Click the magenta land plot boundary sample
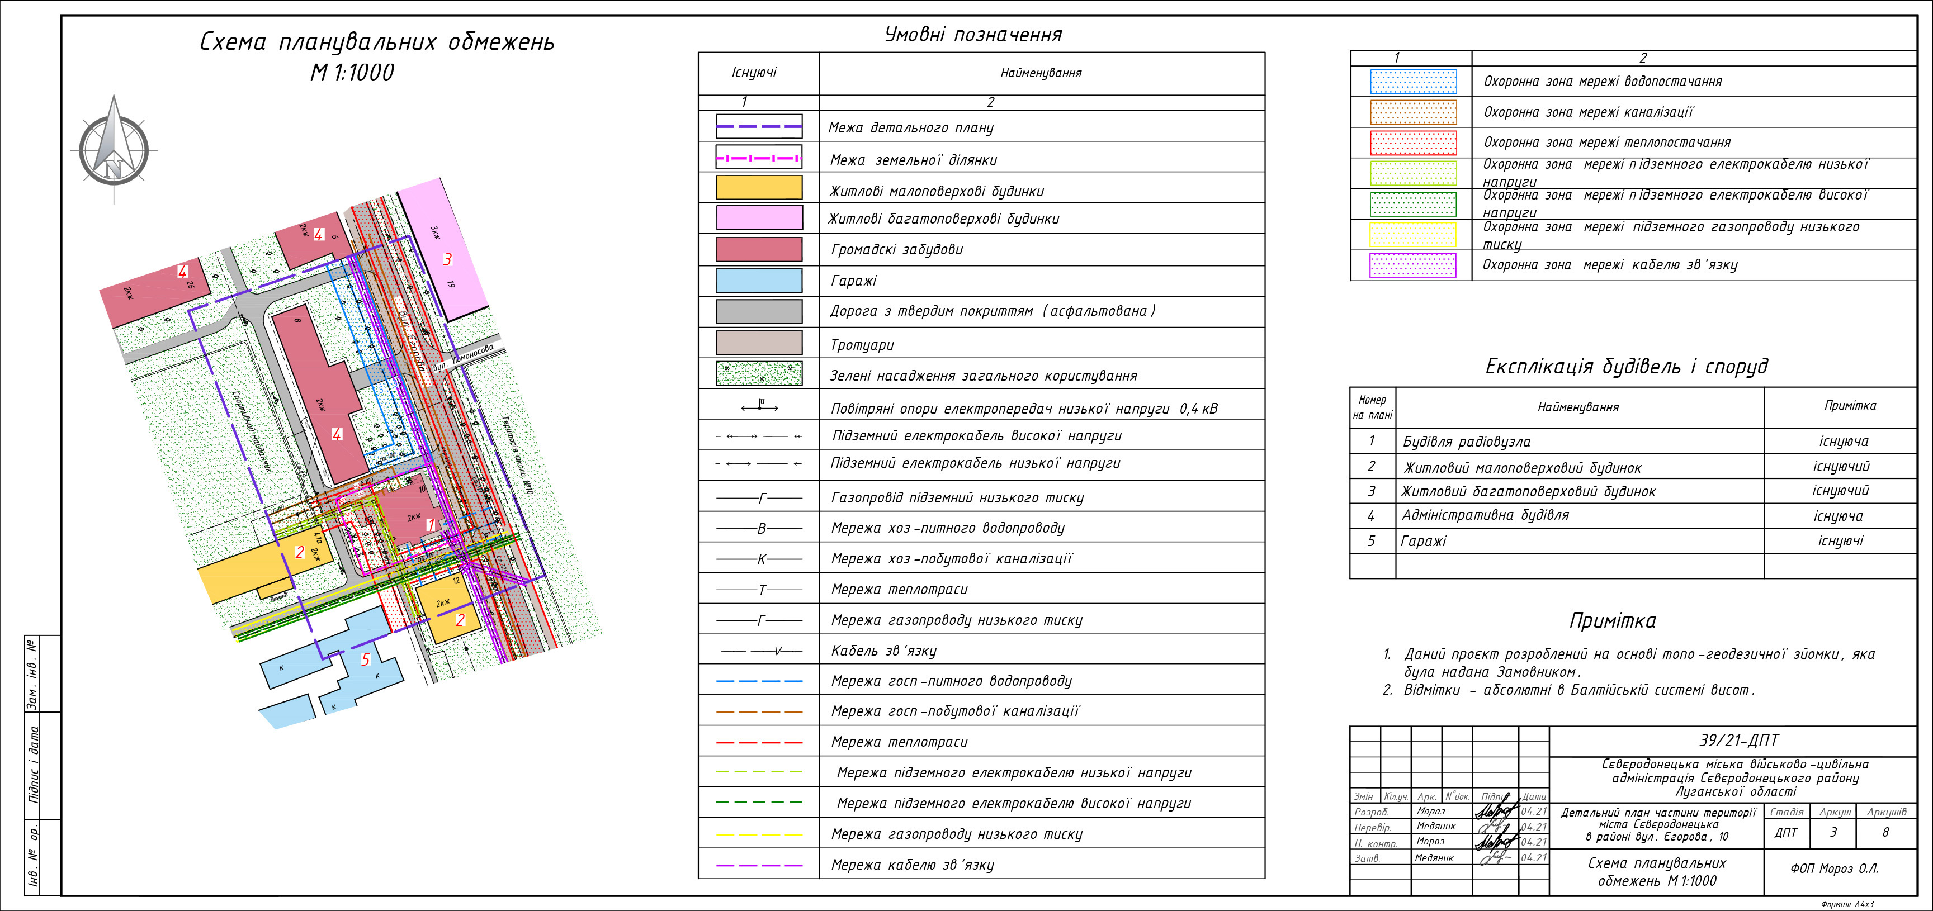This screenshot has height=911, width=1933. [759, 158]
